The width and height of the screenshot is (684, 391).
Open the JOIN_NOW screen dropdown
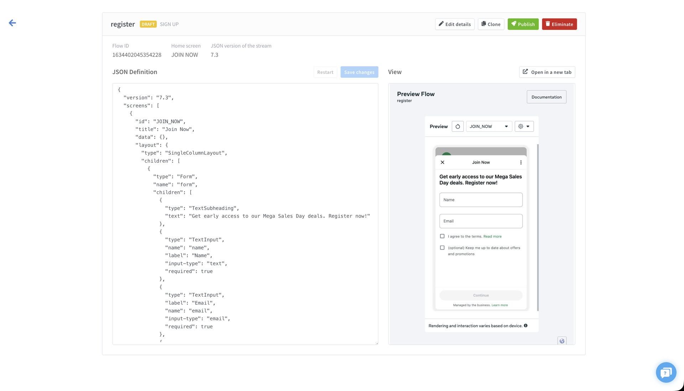click(x=489, y=126)
